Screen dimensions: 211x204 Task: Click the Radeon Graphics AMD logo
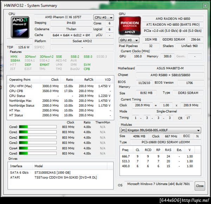click(x=130, y=26)
